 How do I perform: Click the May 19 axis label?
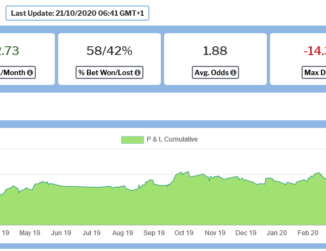[30, 232]
